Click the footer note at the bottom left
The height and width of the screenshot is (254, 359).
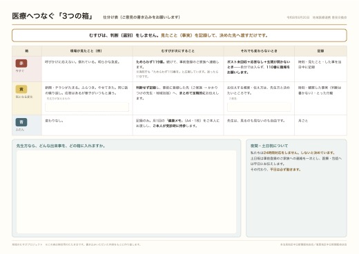point(77,244)
